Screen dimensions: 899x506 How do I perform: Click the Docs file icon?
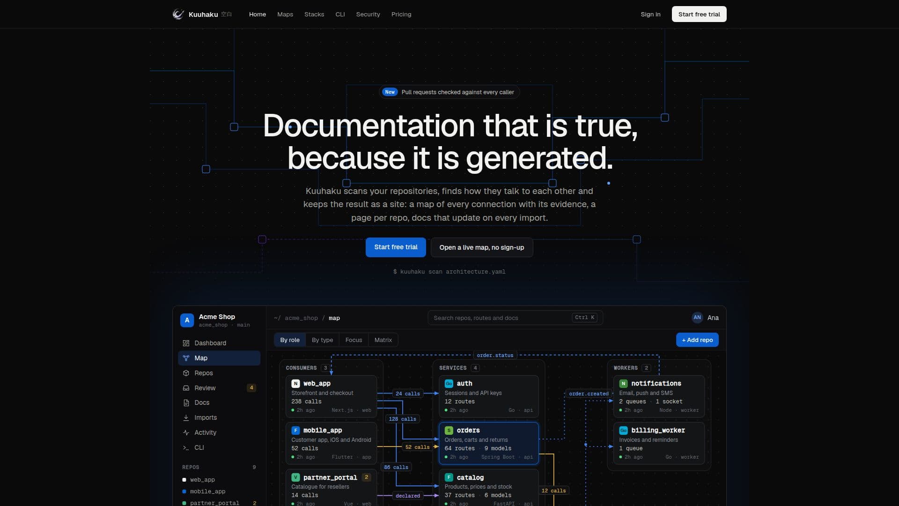tap(186, 402)
